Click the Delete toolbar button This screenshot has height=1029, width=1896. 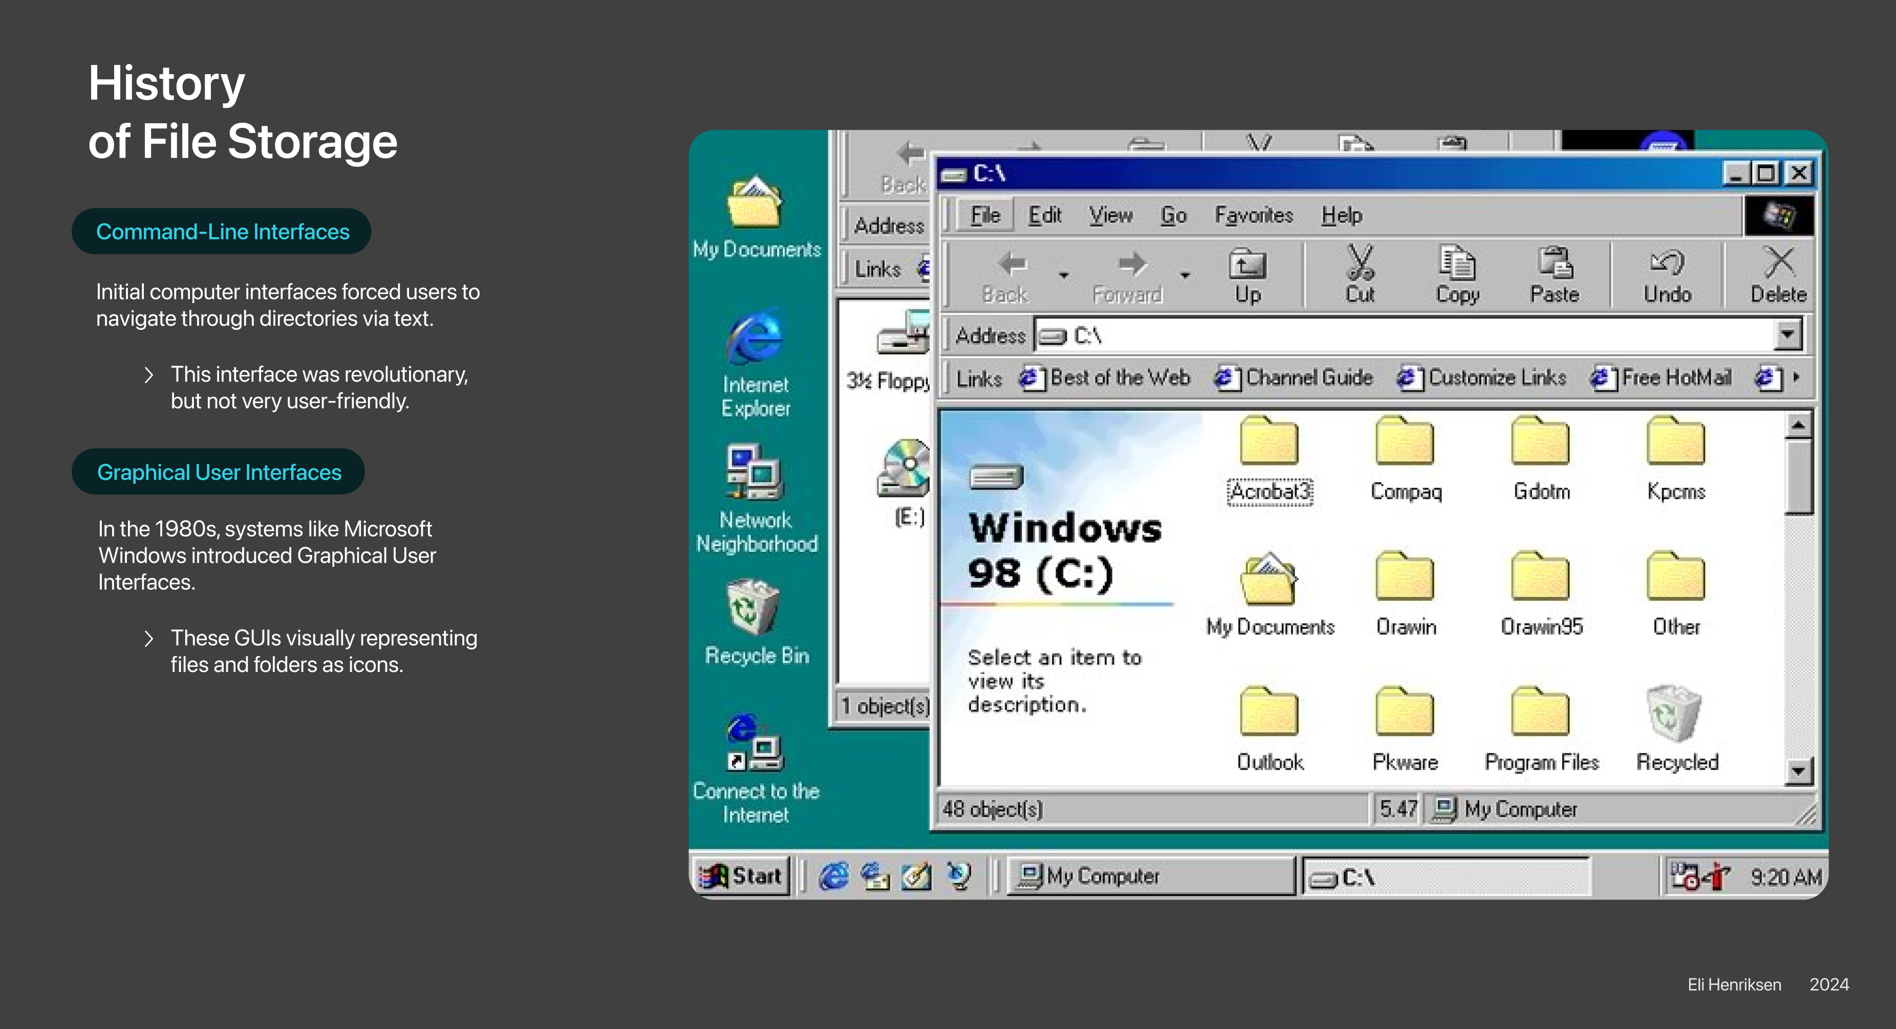pyautogui.click(x=1779, y=275)
